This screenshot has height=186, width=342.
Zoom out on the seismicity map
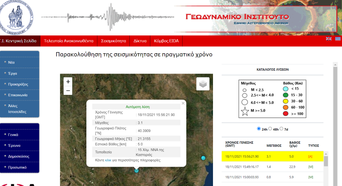[68, 91]
